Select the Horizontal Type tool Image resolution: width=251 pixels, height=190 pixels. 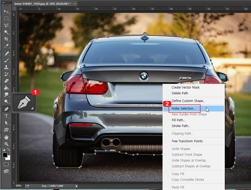tap(6, 116)
